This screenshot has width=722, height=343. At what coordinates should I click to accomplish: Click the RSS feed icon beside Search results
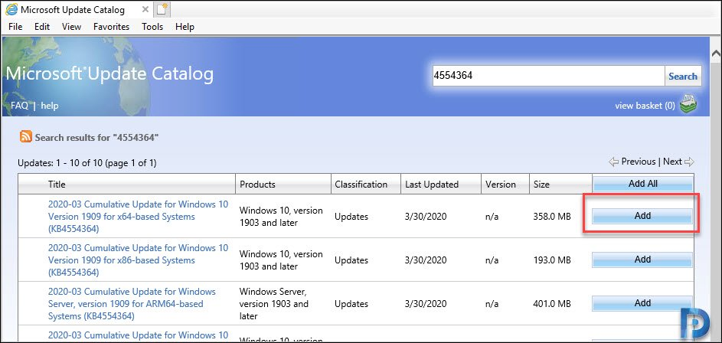coord(26,137)
